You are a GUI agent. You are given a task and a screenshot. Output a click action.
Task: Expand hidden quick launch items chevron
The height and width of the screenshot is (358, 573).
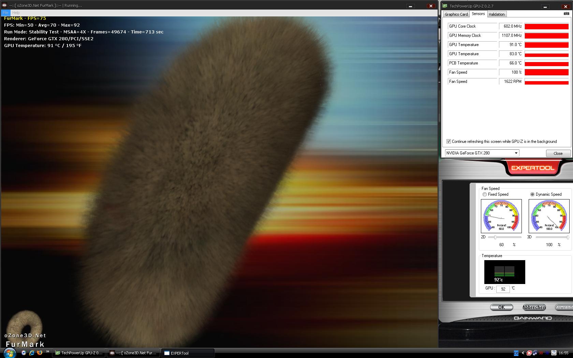[x=47, y=352]
